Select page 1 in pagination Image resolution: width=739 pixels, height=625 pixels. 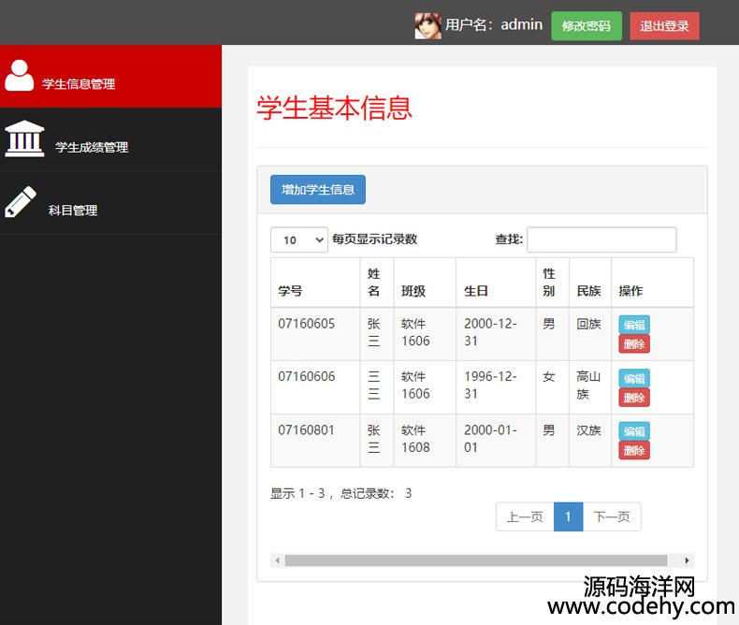(x=569, y=516)
